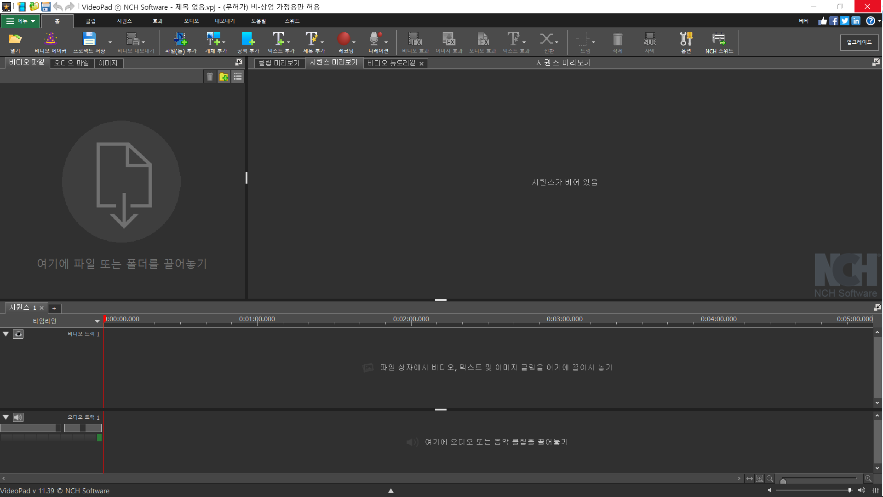Switch to the Audio Files (오디오 파일) tab
This screenshot has width=883, height=497.
click(x=71, y=63)
